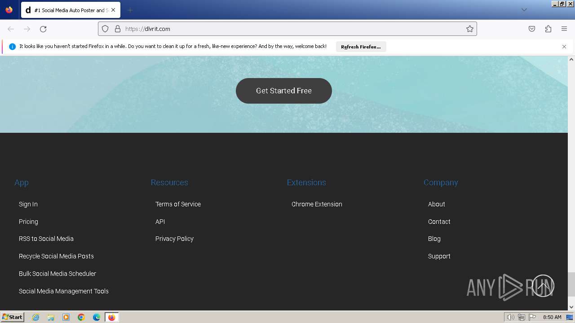Click the Extensions footer heading

(306, 183)
